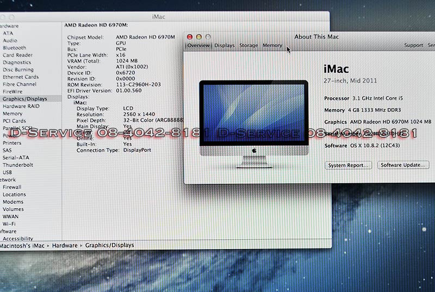
Task: Select Ethernet Cards in the sidebar
Action: pos(21,77)
